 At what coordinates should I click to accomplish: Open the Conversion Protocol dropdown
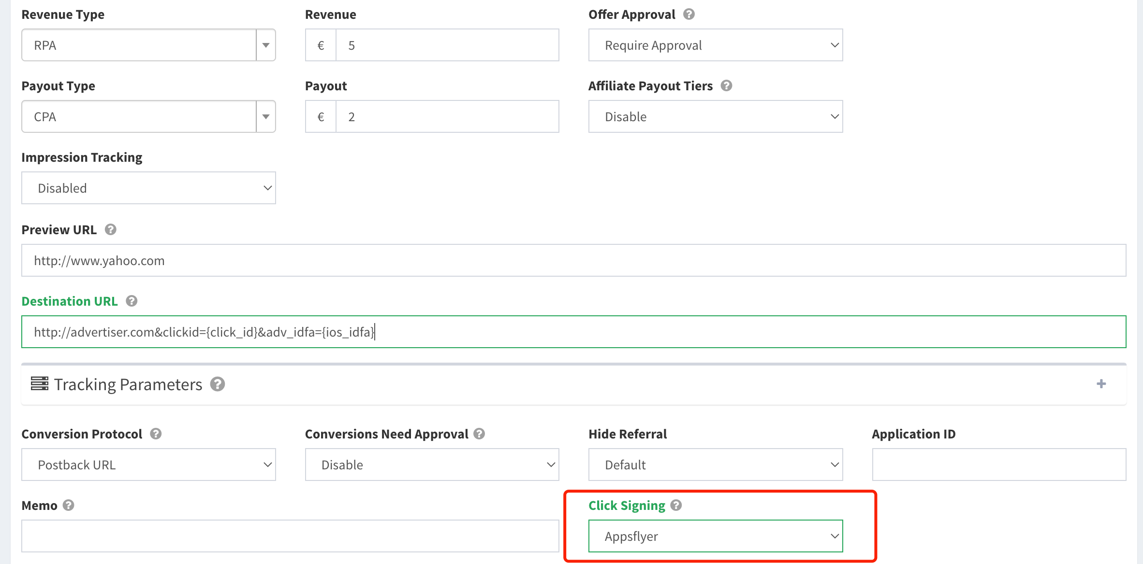tap(148, 465)
